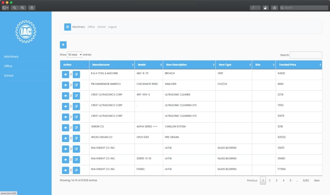Viewport: 330px width, 195px height.
Task: Open Office in the left sidebar
Action: (8, 66)
